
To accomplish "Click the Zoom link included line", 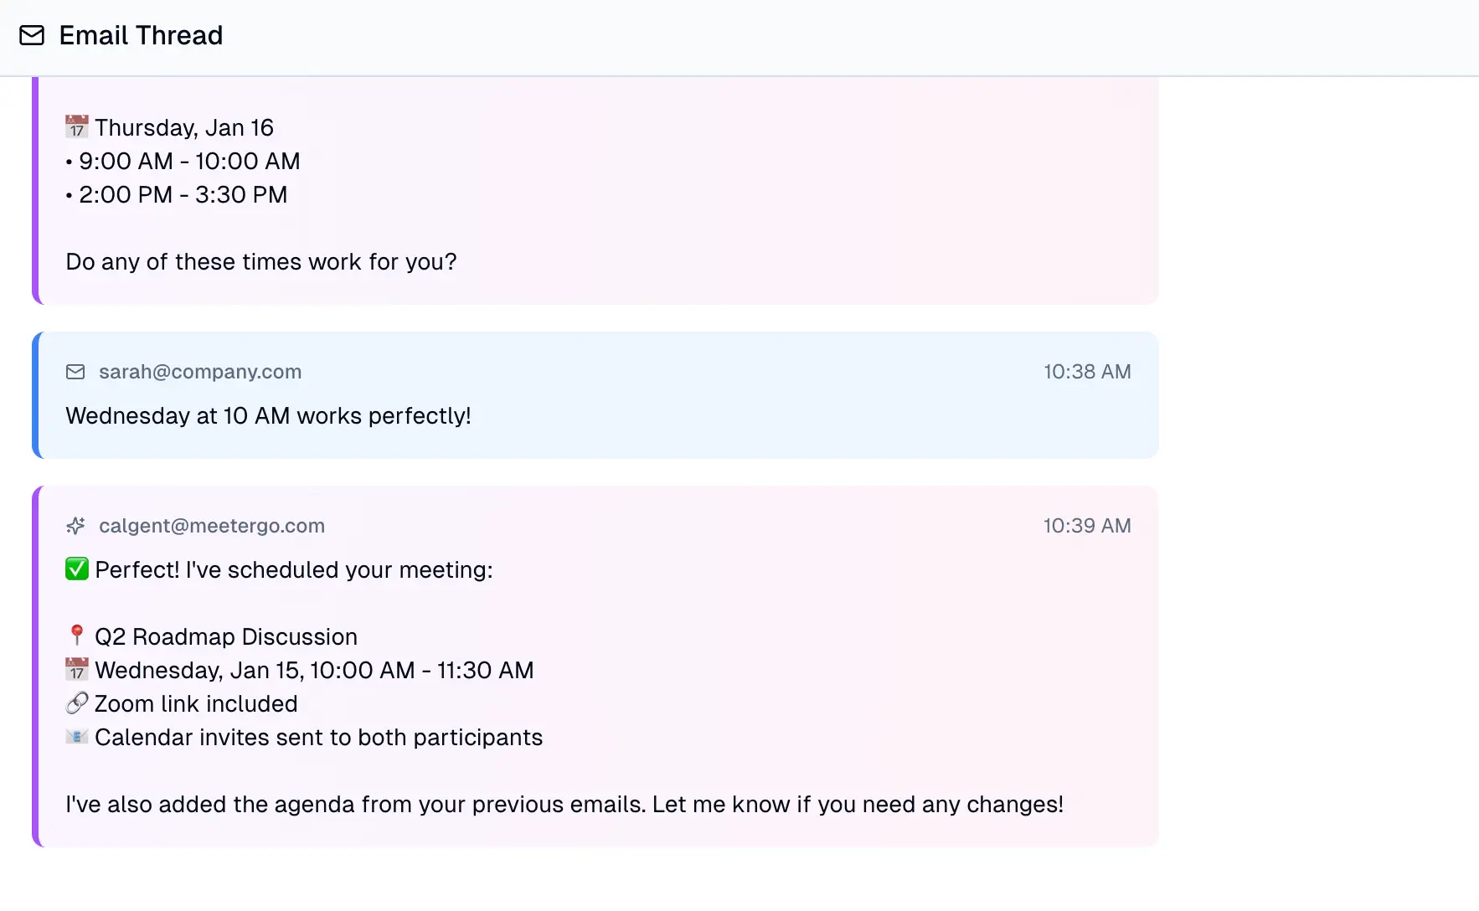I will (x=196, y=703).
